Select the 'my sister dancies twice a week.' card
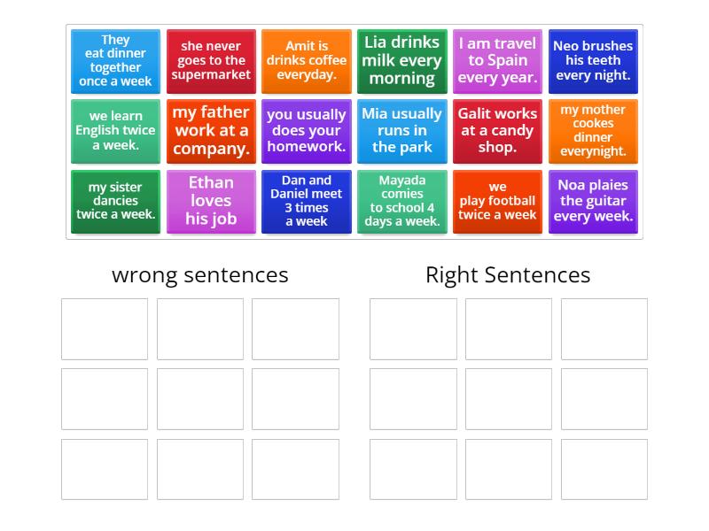Screen dimensions: 709x531 tap(115, 201)
